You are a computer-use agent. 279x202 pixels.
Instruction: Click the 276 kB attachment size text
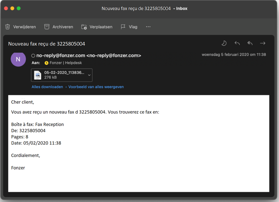coord(51,77)
